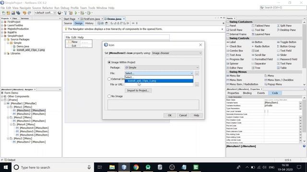Collapse the SimpleProject tree node

2,36
